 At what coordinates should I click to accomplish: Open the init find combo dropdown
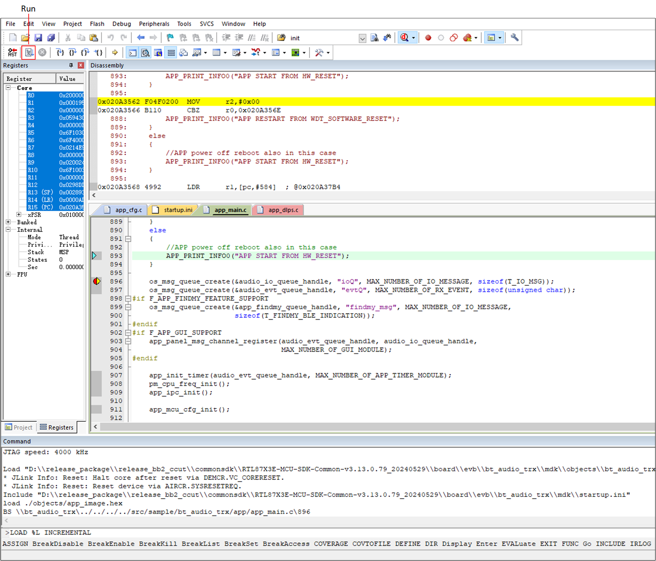pyautogui.click(x=362, y=38)
